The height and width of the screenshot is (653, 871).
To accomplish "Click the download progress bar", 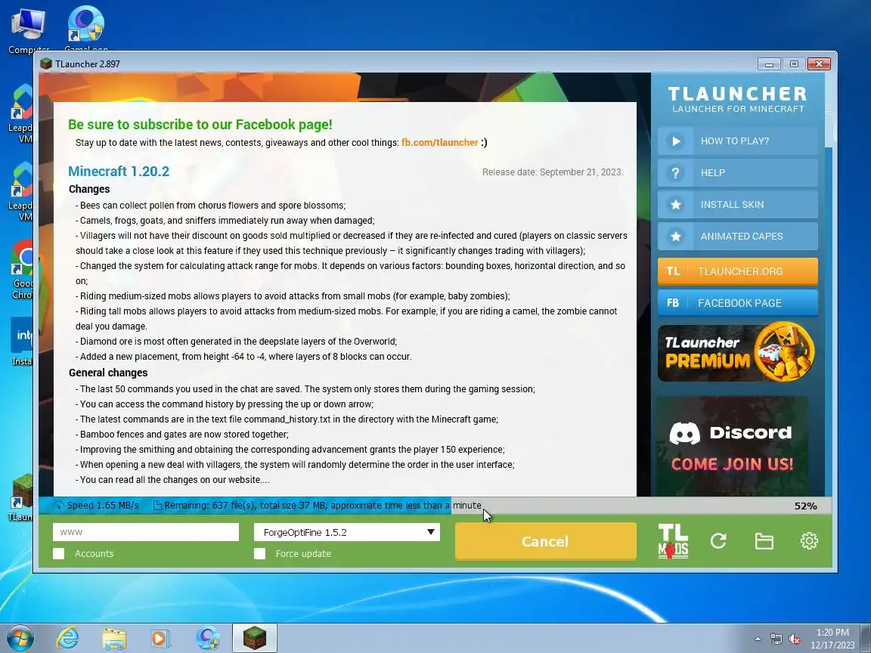I will [435, 506].
